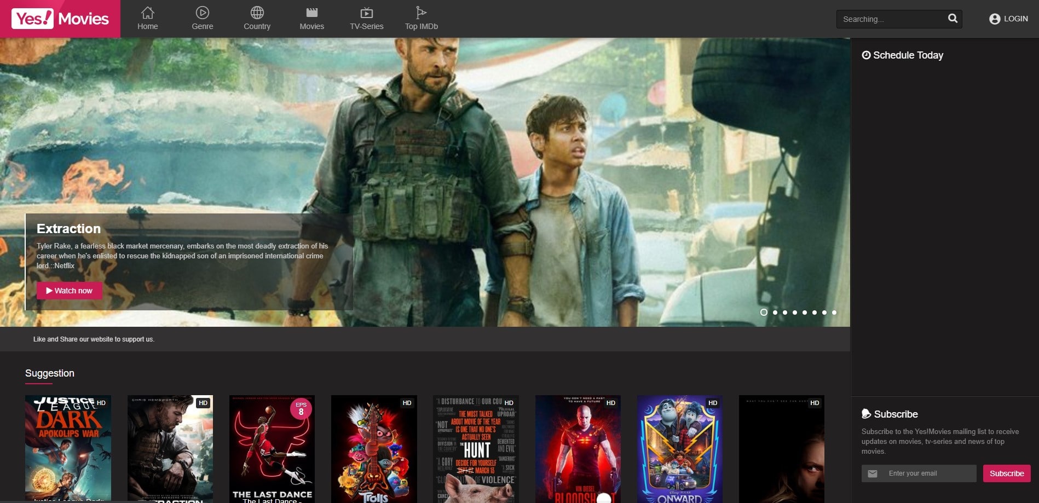Select the last carousel slide dot

click(834, 313)
